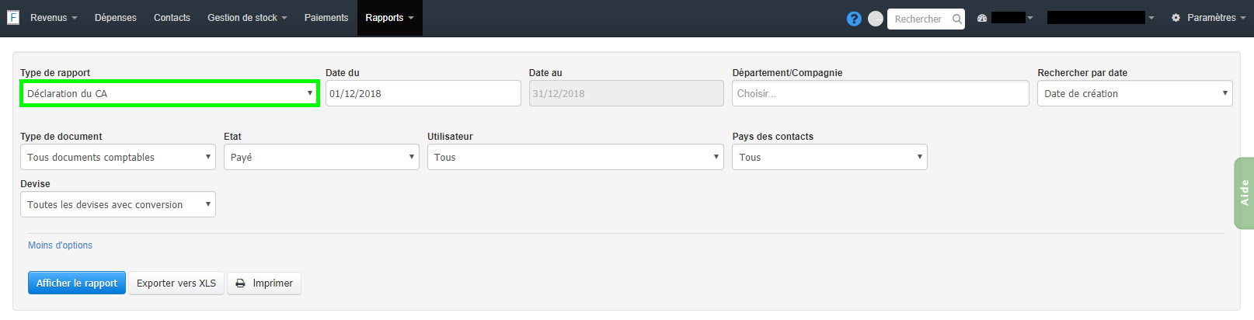
Task: Click the app logo icon
Action: coord(12,17)
